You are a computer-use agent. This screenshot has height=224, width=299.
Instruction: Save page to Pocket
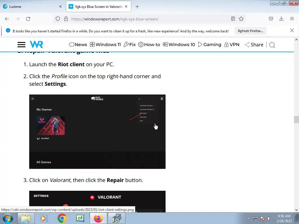(271, 19)
